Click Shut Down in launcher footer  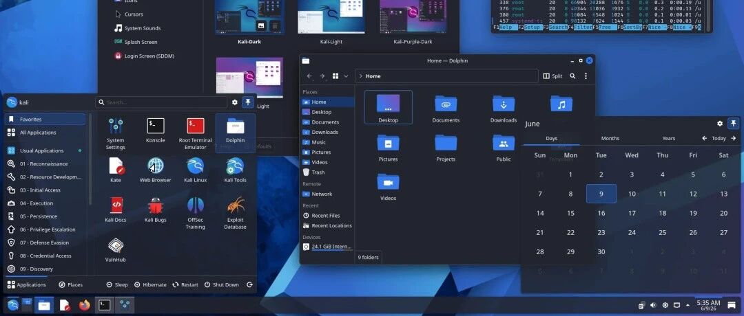tap(222, 285)
